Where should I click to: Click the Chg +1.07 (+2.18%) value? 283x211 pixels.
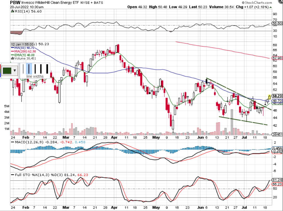252,7
